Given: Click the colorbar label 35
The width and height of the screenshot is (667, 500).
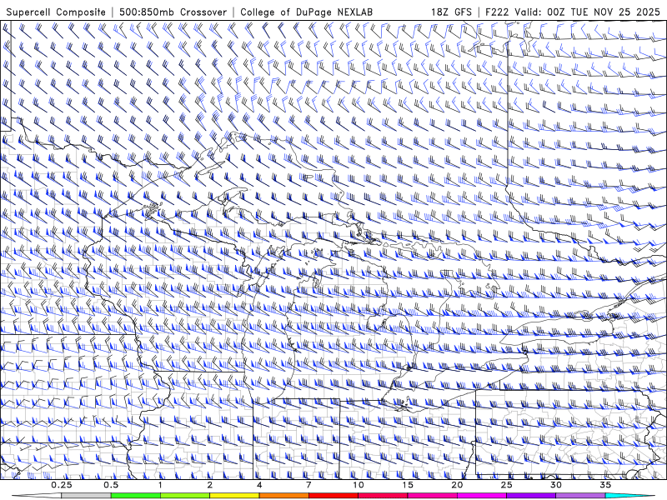Looking at the screenshot, I should tap(605, 485).
